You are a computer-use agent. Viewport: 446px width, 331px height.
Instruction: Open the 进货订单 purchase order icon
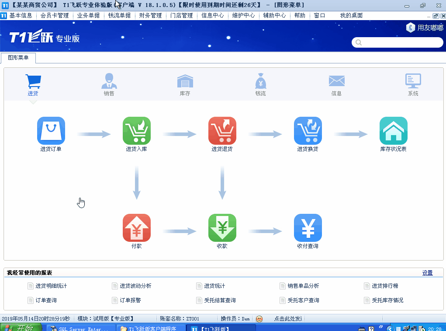(x=51, y=131)
